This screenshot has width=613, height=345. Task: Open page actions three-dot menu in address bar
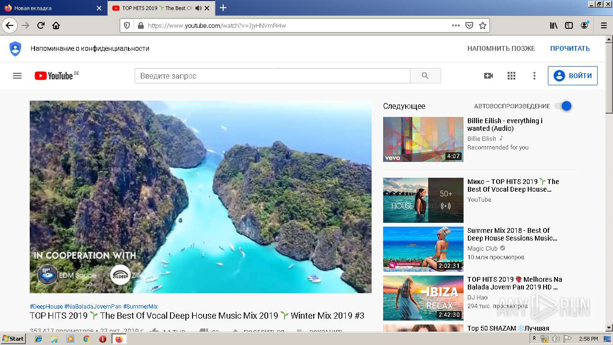456,25
